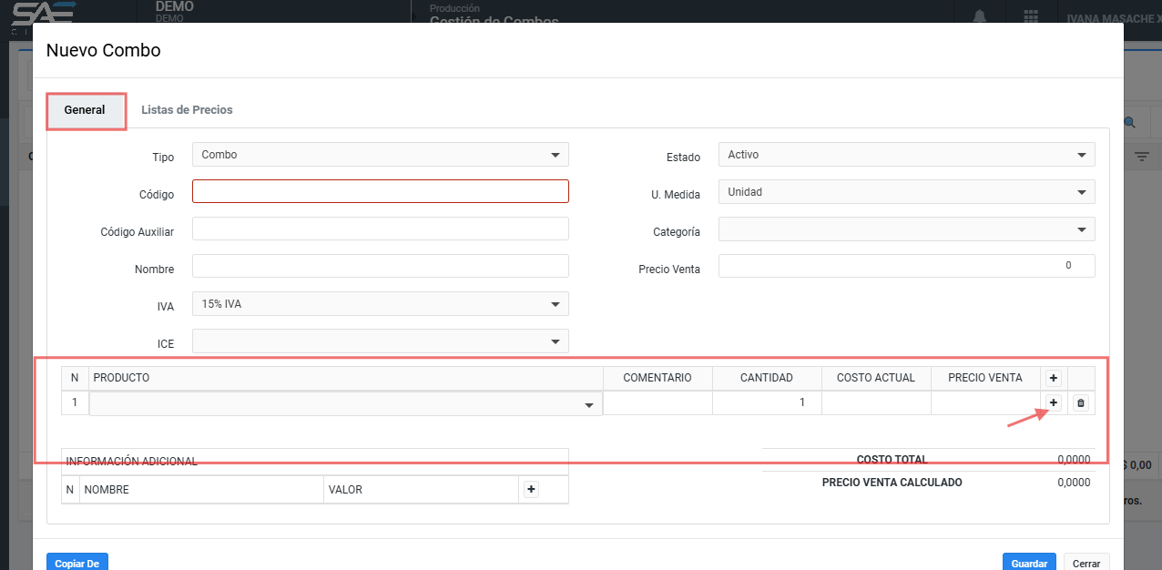The image size is (1162, 570).
Task: Expand the Producto selector in row one
Action: tap(346, 404)
